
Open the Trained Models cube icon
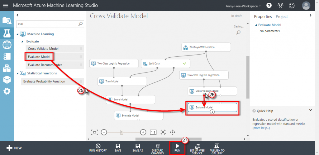point(7,80)
